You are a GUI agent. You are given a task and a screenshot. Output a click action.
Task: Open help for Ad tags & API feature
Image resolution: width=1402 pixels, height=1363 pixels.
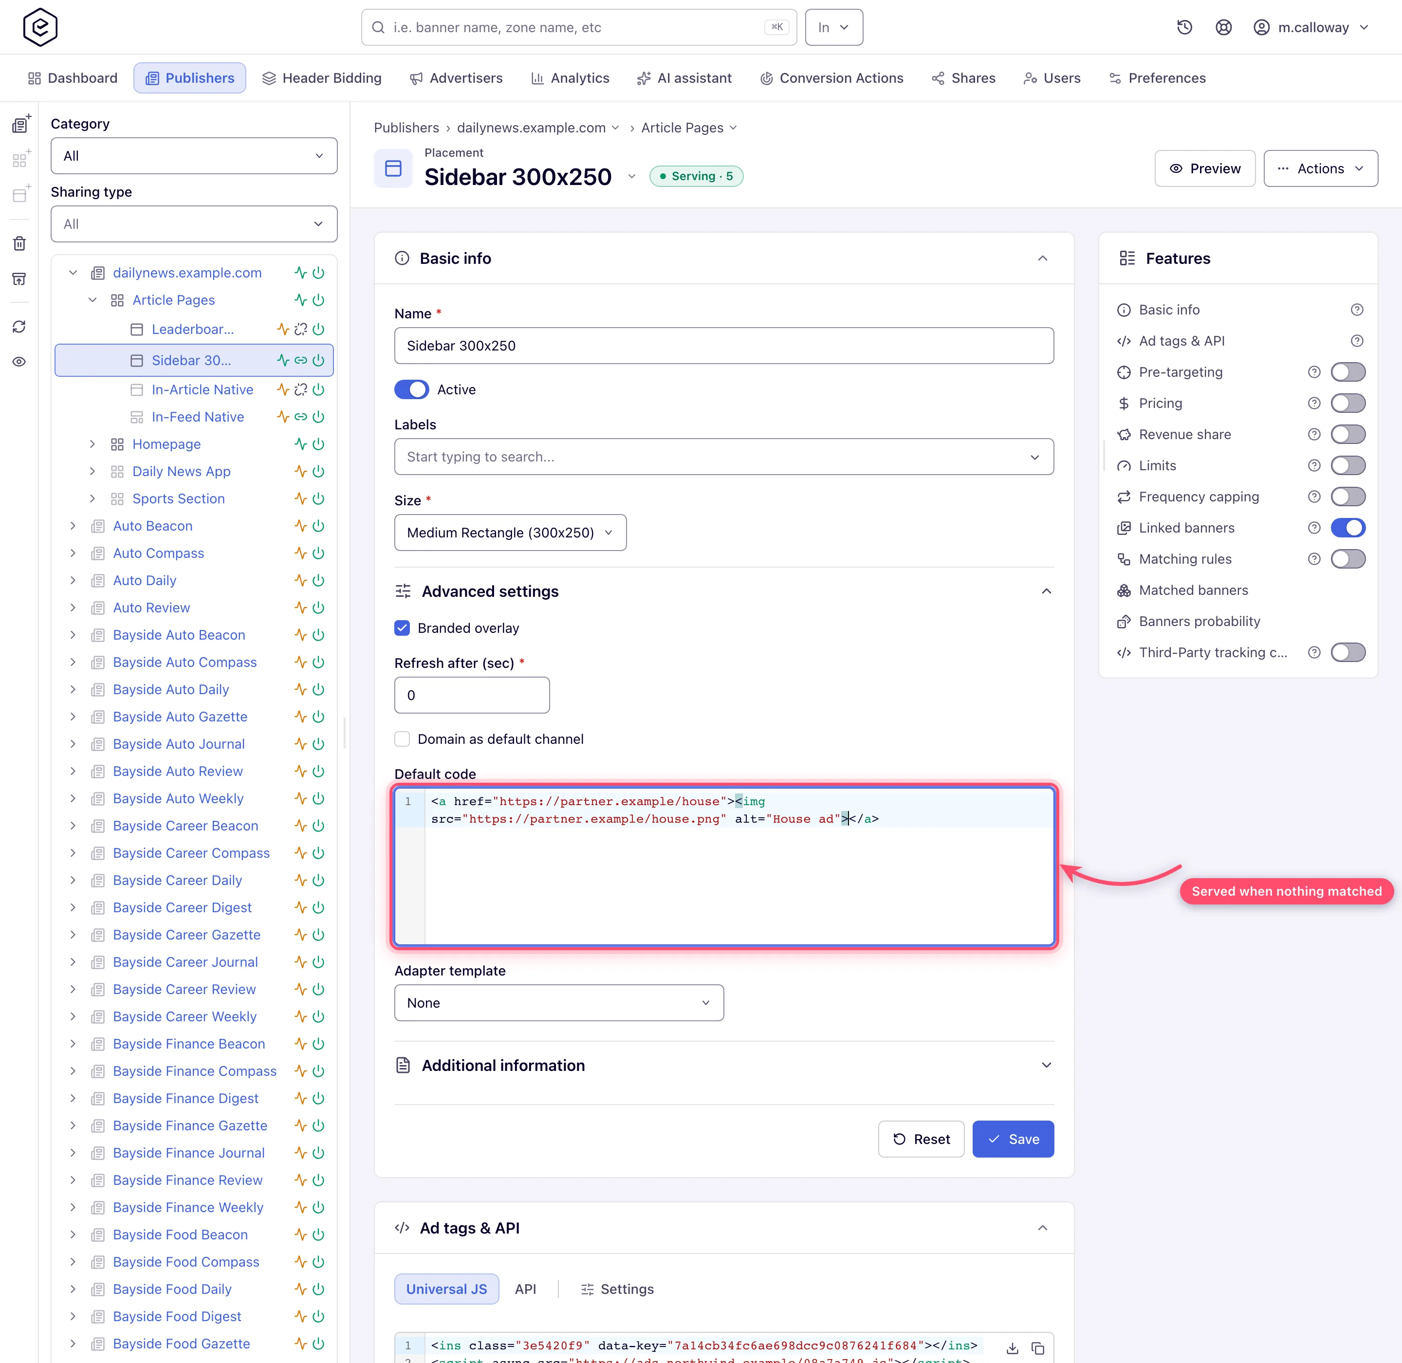(x=1357, y=341)
